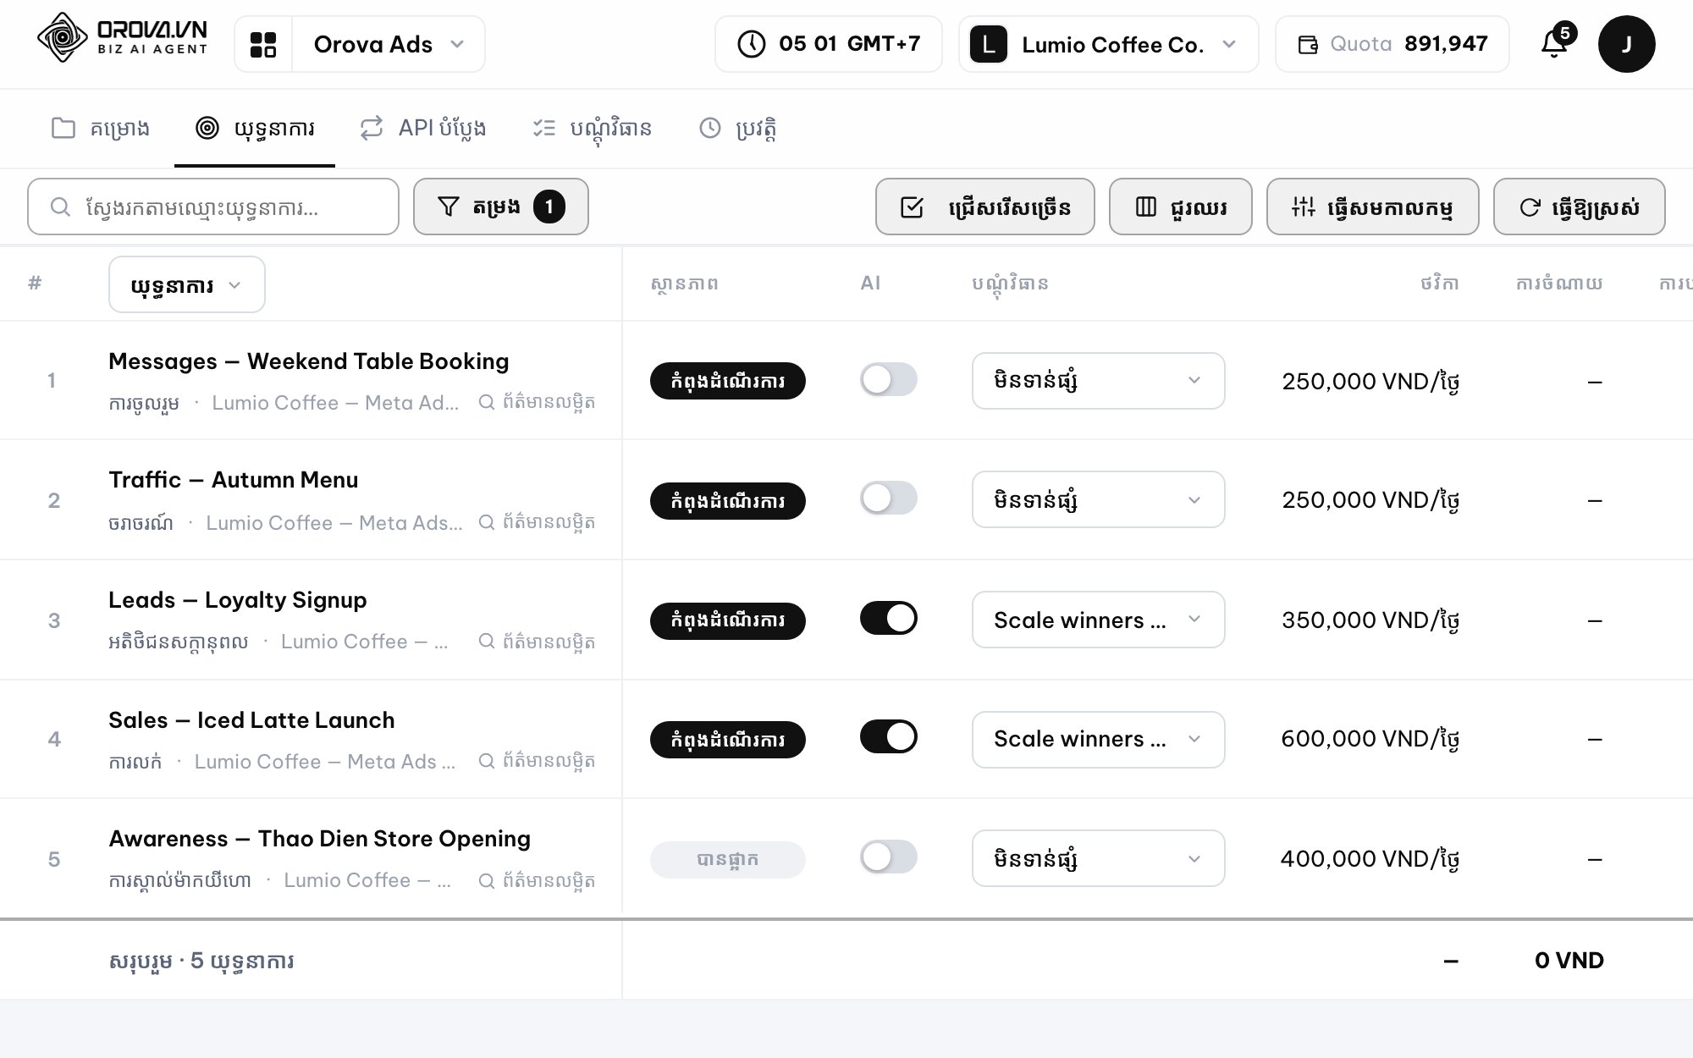Open the app grid icon

tap(263, 44)
